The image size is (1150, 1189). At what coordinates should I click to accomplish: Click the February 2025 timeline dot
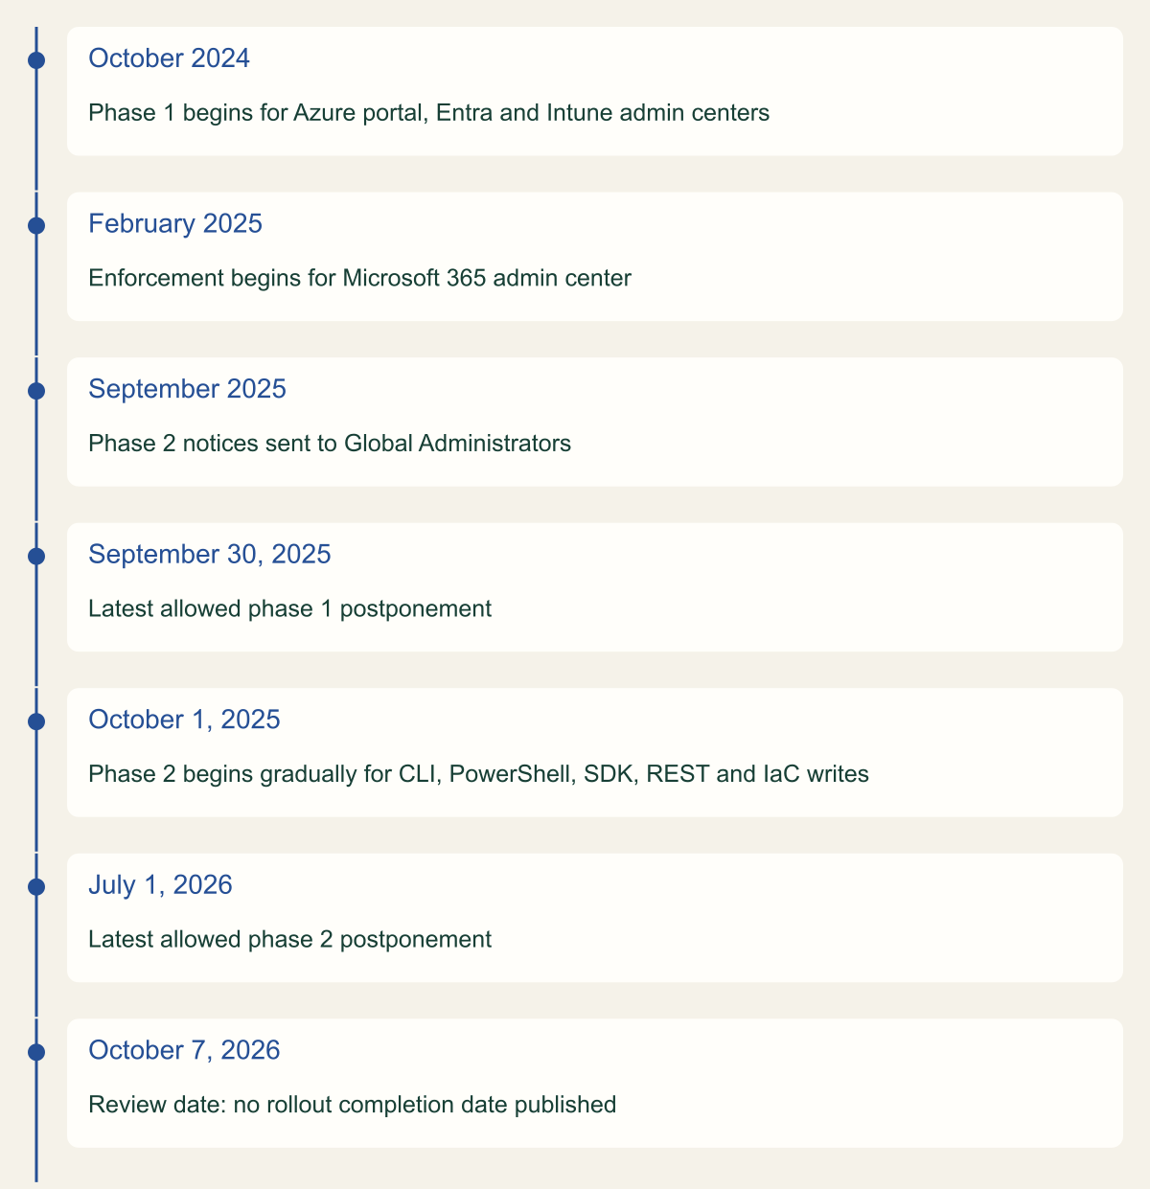click(36, 226)
